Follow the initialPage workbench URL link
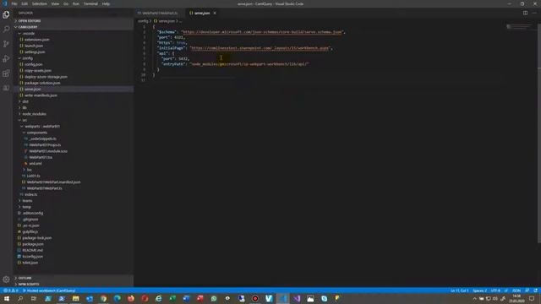This screenshot has height=304, width=541. 260,48
